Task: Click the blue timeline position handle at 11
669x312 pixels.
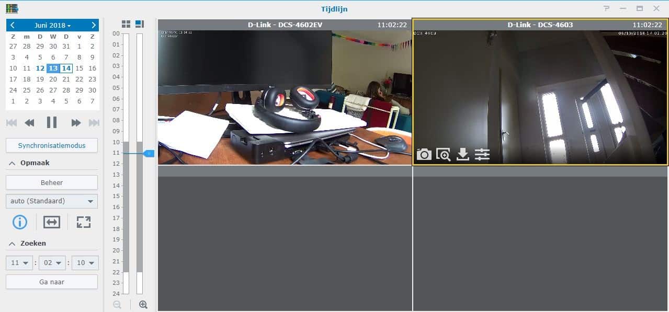Action: pyautogui.click(x=149, y=153)
